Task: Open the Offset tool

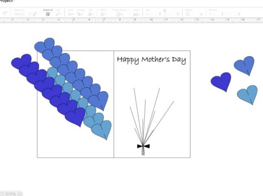Action: [103, 14]
